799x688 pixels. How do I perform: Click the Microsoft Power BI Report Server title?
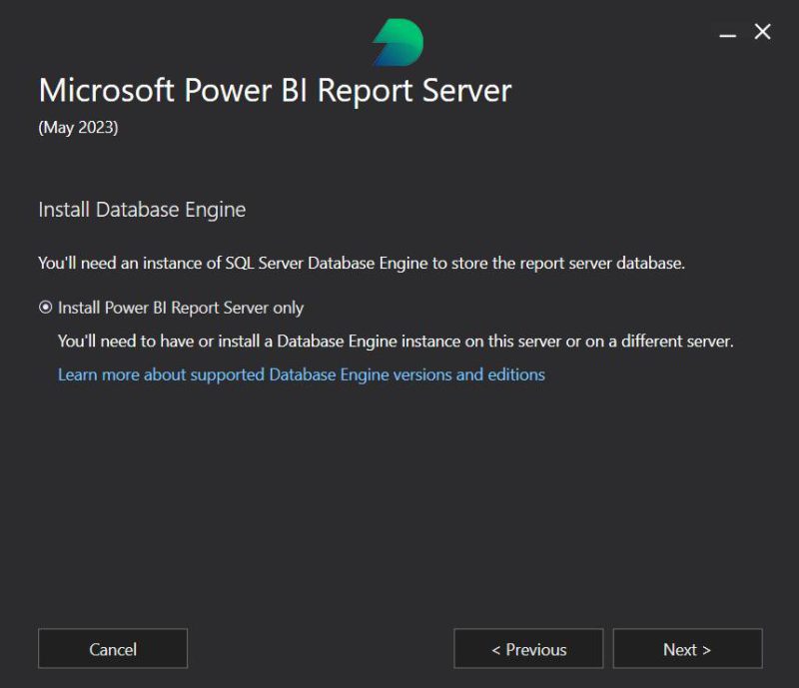274,91
